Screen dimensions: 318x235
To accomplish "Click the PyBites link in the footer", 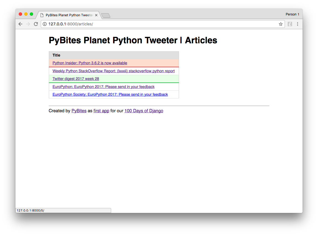I will pos(79,111).
